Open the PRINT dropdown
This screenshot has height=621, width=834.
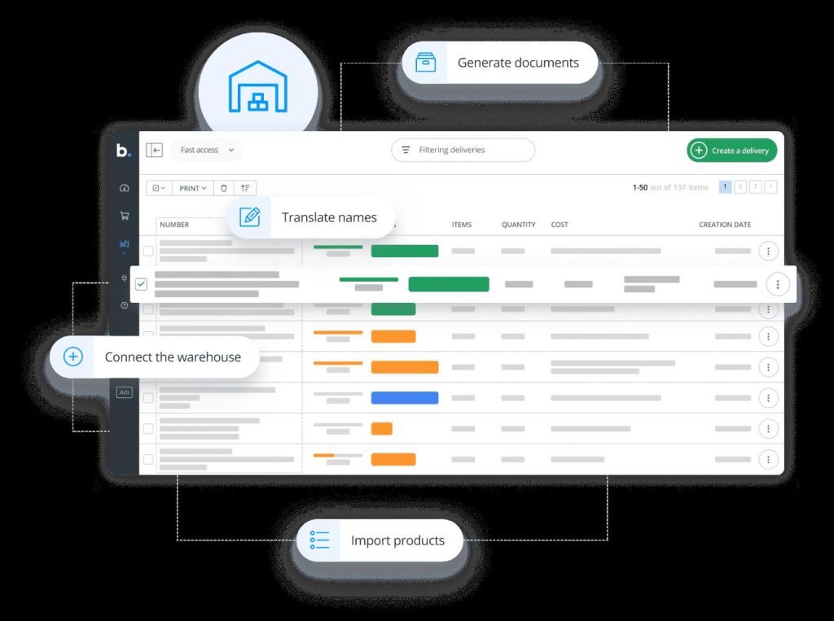click(192, 188)
